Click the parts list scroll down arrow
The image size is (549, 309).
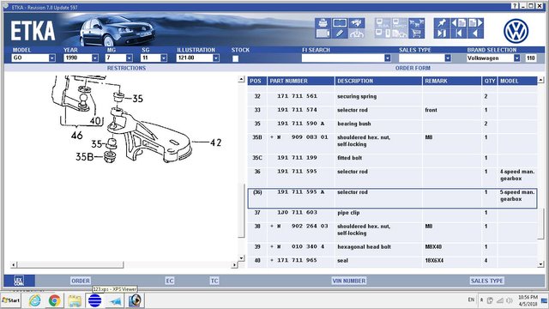(540, 264)
